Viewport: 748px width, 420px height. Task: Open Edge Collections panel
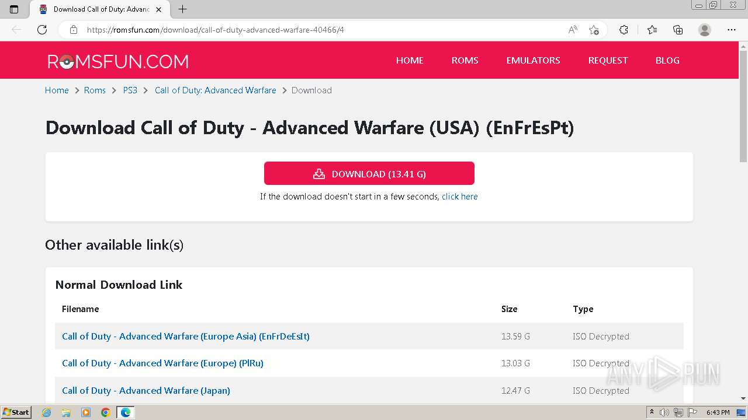click(x=678, y=30)
